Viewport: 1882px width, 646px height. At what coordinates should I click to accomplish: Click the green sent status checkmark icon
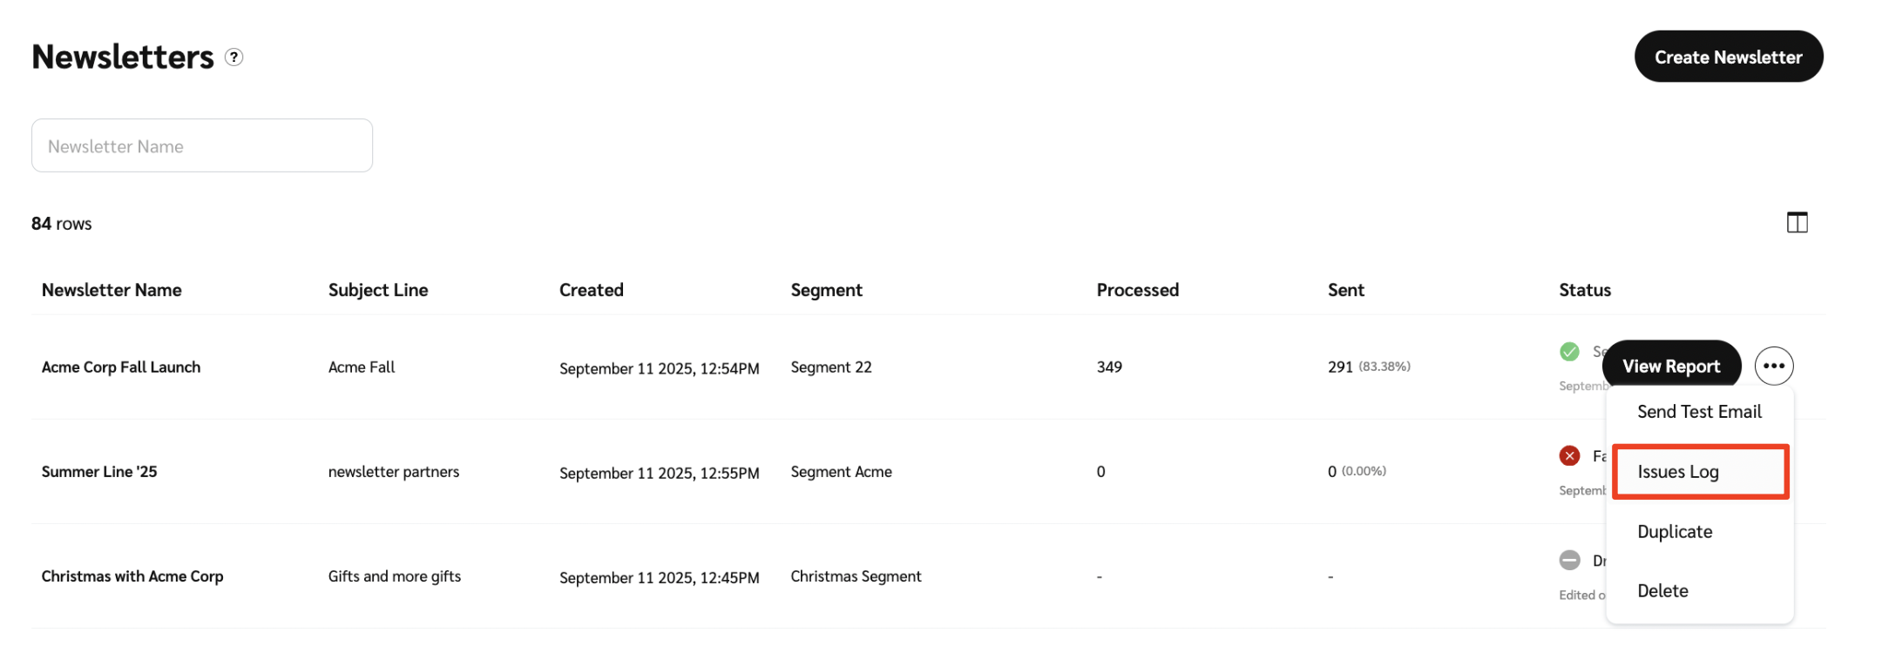(1569, 352)
